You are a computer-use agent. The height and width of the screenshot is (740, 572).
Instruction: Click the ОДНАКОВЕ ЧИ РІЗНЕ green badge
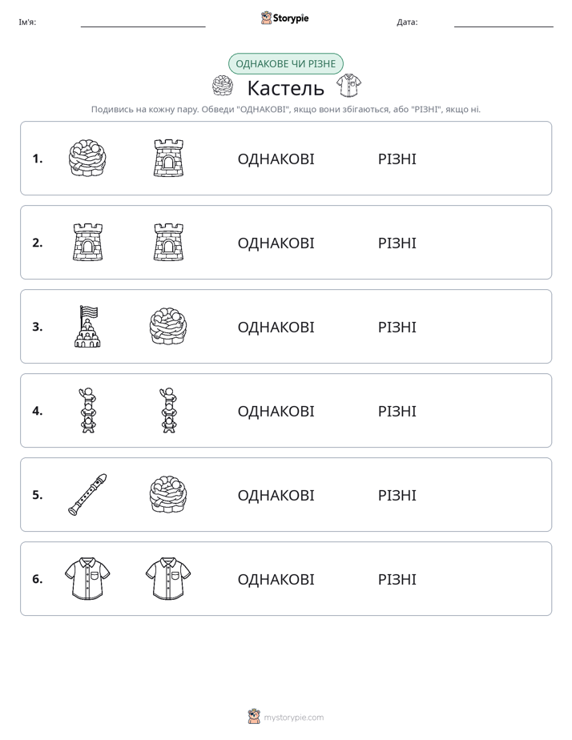pos(285,64)
